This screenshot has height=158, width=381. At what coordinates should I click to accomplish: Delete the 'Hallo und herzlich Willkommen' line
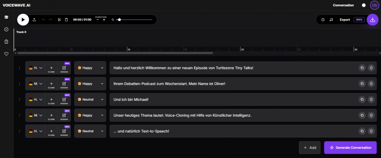pyautogui.click(x=371, y=68)
